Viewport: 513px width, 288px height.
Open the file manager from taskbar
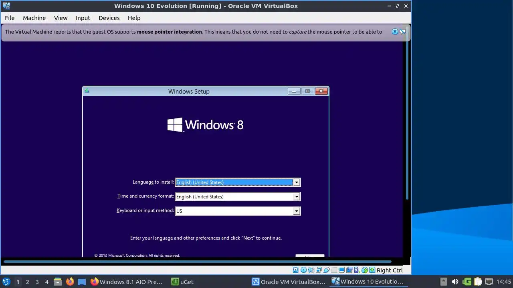[58, 282]
